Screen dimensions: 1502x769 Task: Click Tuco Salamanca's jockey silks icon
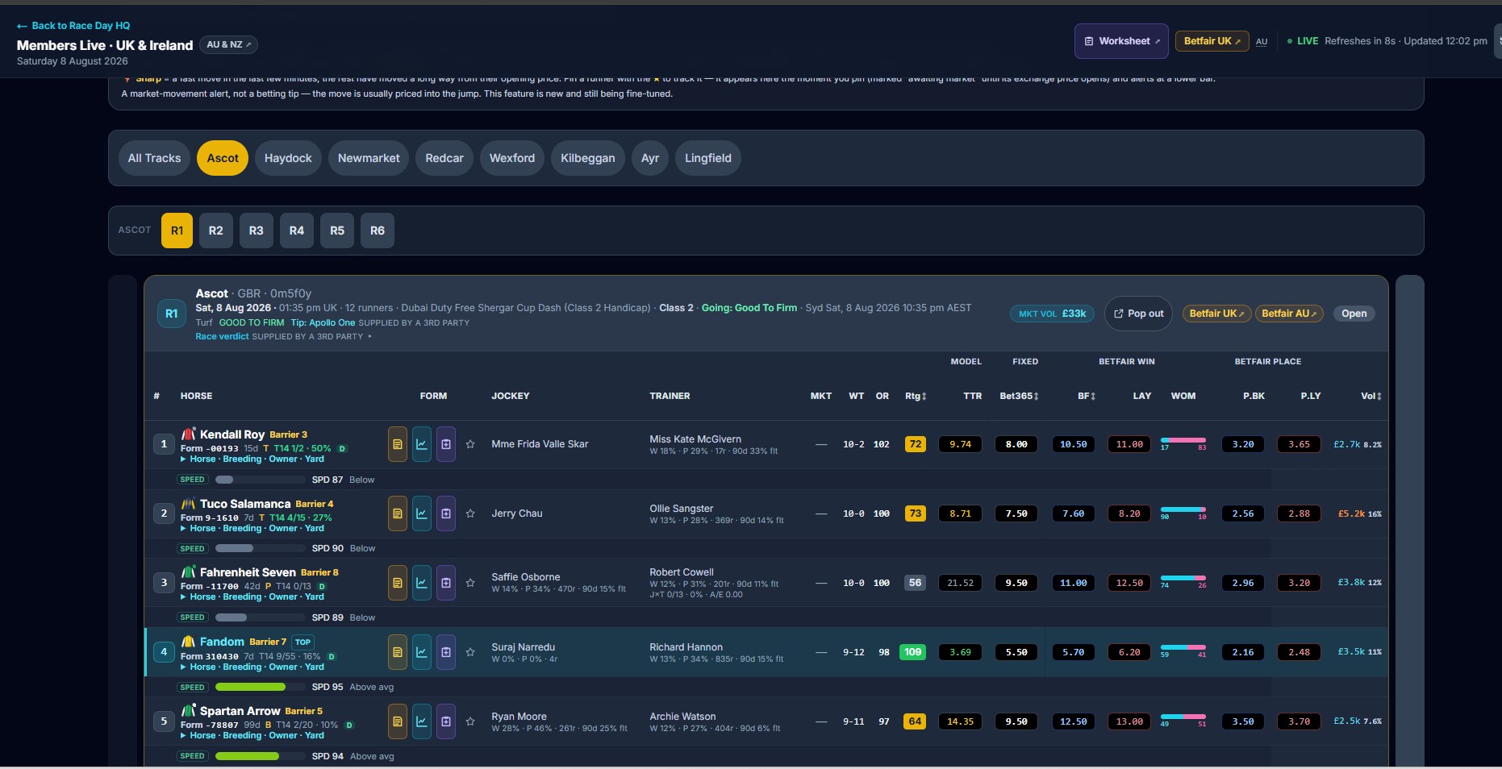(189, 503)
